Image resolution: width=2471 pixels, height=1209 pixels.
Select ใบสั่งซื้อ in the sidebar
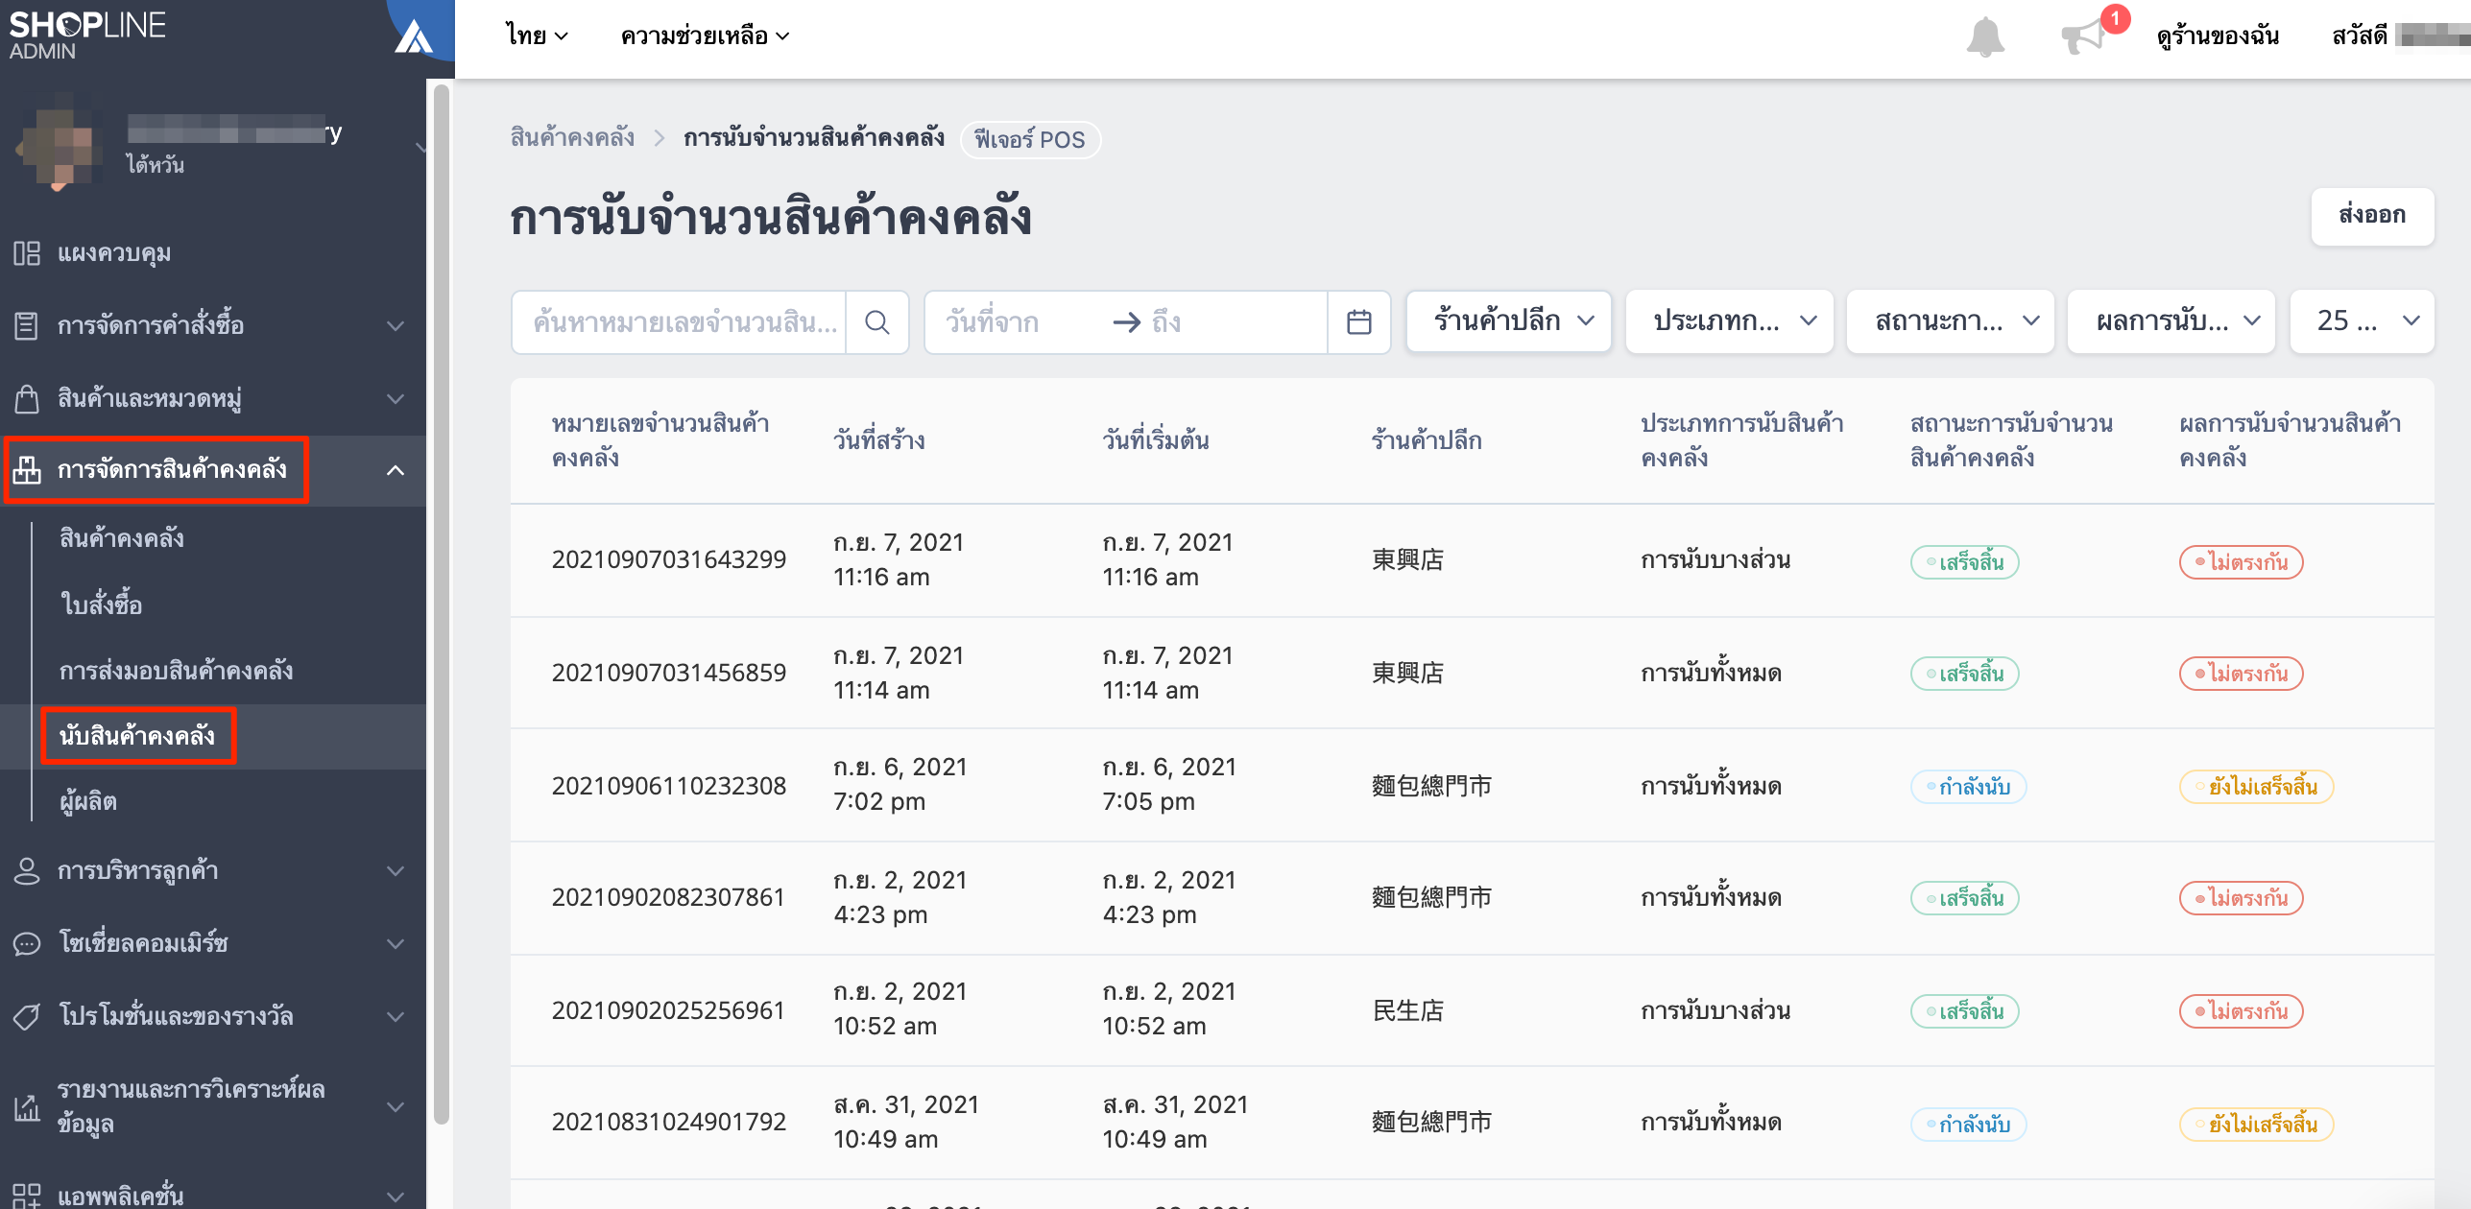[x=102, y=604]
